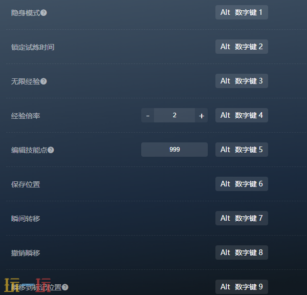Click help icon beside 隐身模式
This screenshot has width=307, height=295.
[43, 13]
